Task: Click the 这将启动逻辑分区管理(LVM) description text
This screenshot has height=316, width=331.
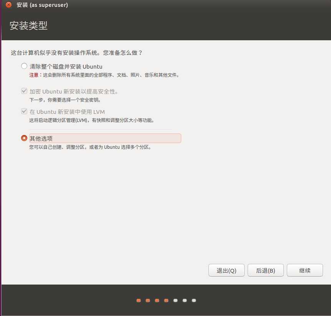Action: [91, 120]
